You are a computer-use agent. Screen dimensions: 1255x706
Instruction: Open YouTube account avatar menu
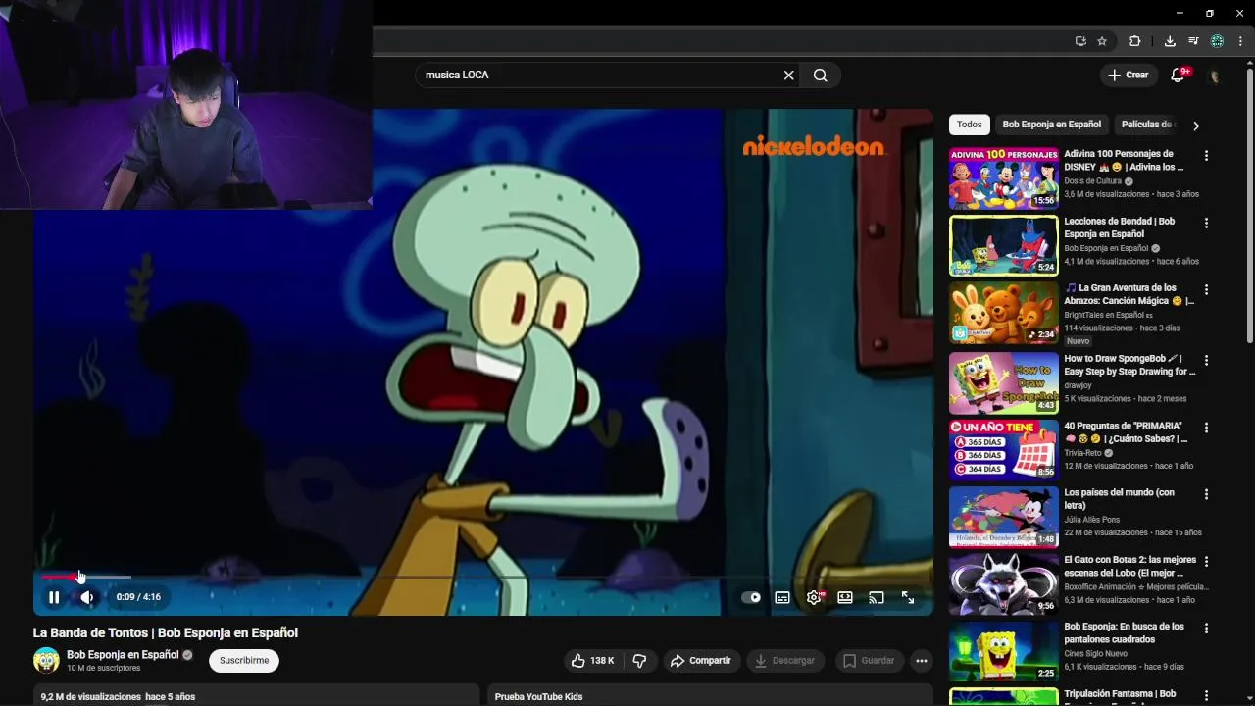pos(1214,76)
